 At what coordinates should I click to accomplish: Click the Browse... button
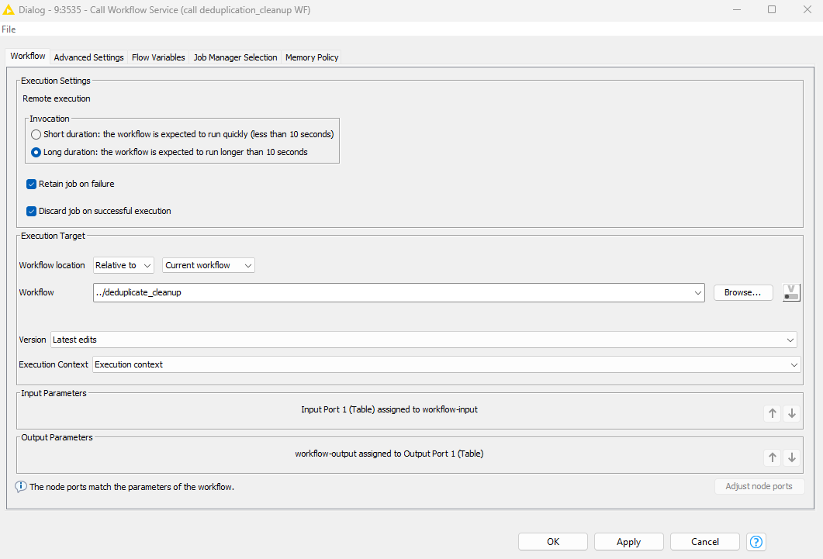[x=743, y=292]
